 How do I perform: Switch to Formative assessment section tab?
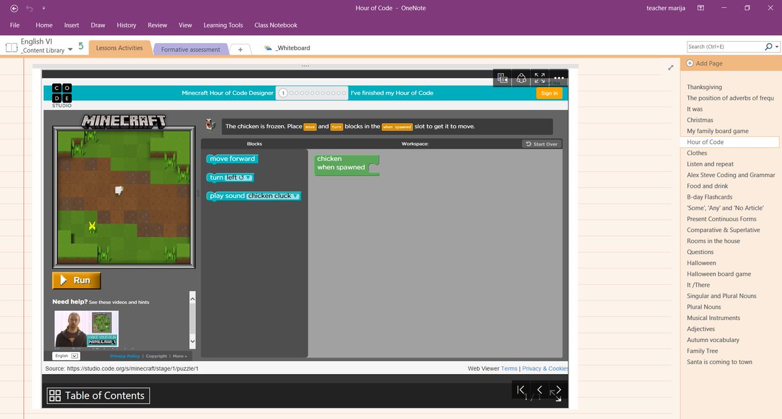[x=191, y=50]
